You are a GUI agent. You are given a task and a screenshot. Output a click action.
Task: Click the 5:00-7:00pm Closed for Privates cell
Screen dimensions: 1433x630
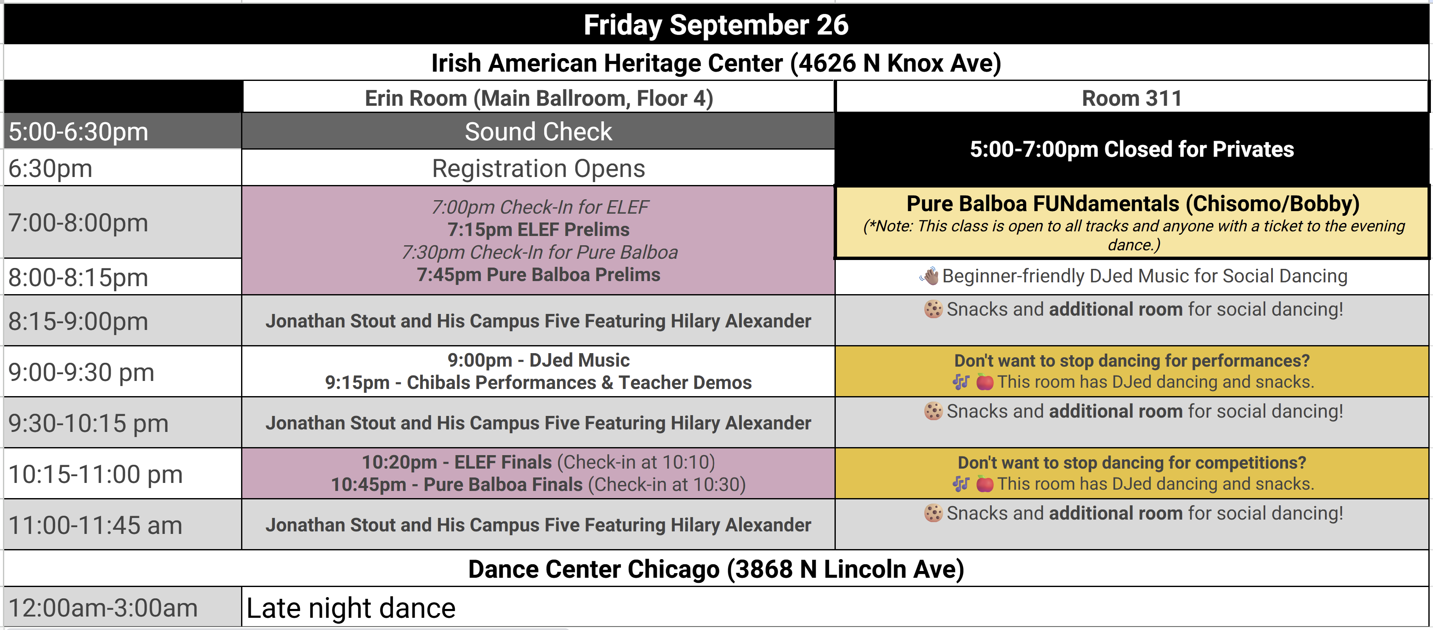pyautogui.click(x=1132, y=149)
